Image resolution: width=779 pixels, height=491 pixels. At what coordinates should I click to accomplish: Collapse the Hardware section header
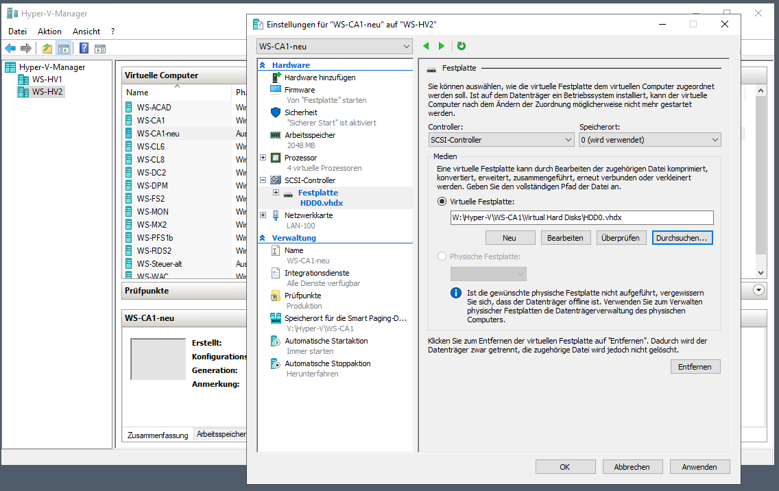click(263, 65)
